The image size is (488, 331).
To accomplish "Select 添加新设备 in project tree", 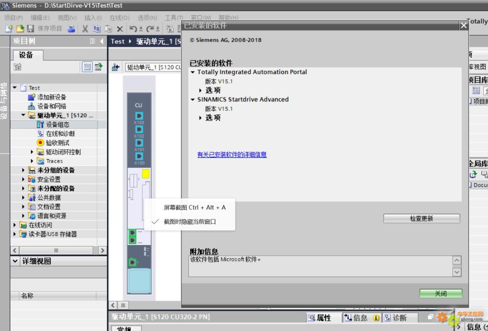I will point(52,97).
